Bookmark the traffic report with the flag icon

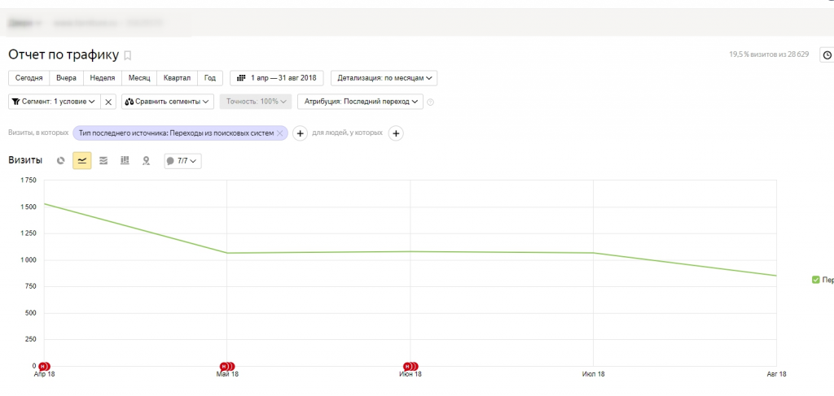(x=127, y=55)
